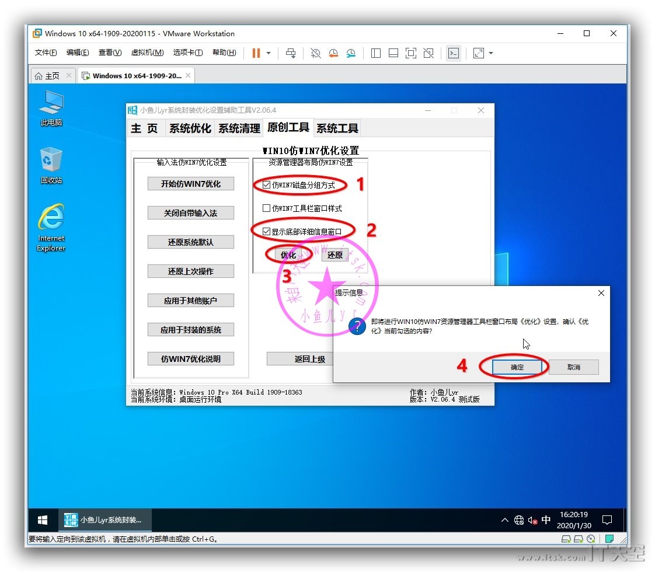Toggle the thumbnail bar layout icon
This screenshot has height=572, width=655.
(x=393, y=53)
